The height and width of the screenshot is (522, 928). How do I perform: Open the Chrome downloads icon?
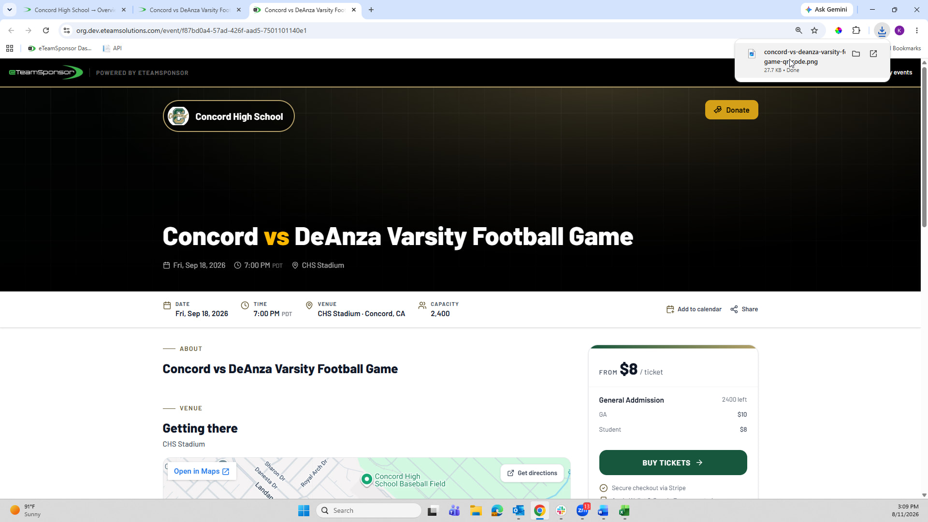click(x=882, y=30)
